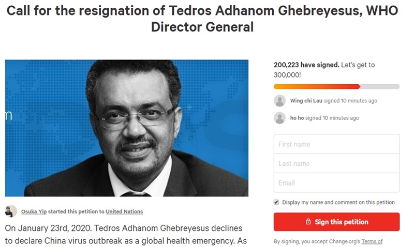This screenshot has height=247, width=414.
Task: Select the Email input field
Action: (x=336, y=183)
